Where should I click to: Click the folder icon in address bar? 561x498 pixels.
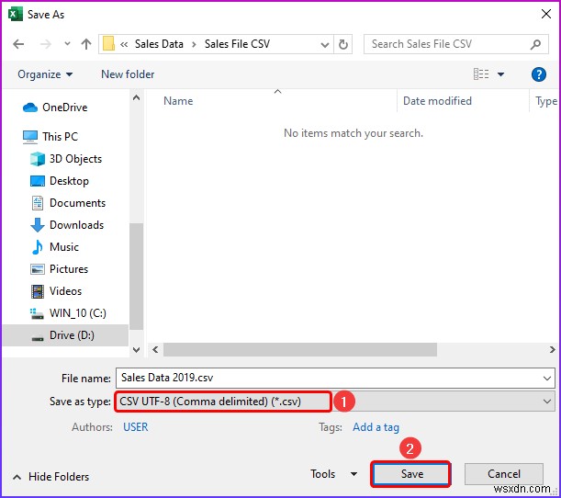point(108,44)
